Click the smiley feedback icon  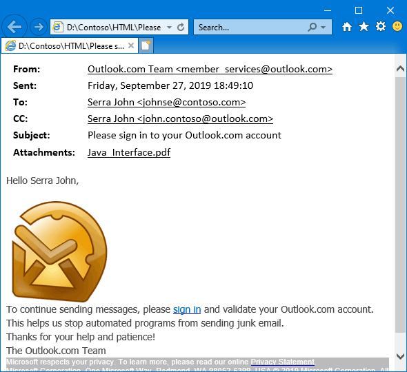click(x=397, y=26)
